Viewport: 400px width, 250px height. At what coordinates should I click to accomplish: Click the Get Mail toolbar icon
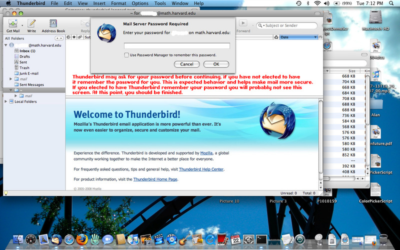[11, 23]
